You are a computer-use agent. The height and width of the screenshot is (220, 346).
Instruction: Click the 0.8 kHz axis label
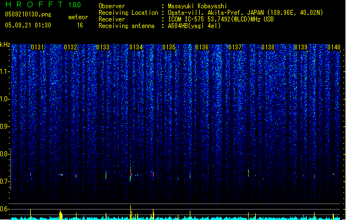click(4, 154)
